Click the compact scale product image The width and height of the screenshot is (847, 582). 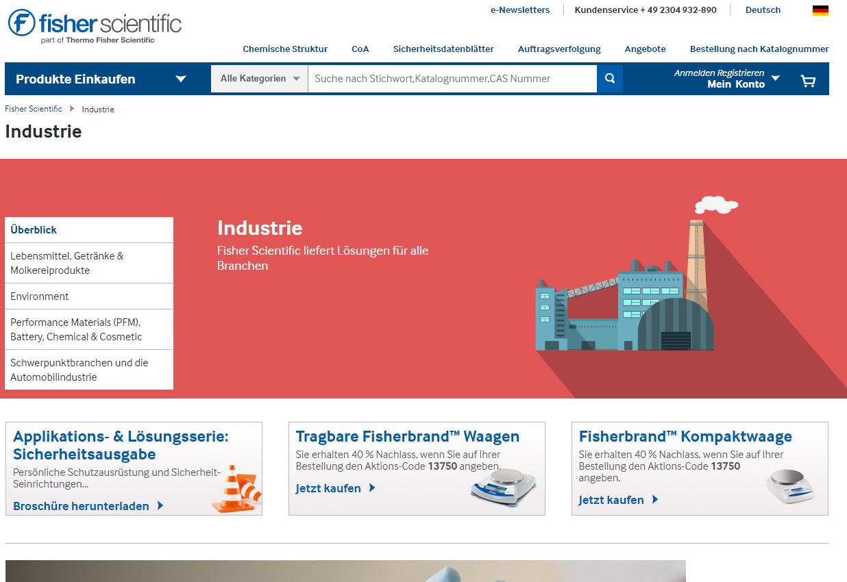(x=790, y=486)
